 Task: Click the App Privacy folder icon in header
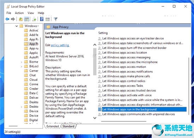[x=48, y=27]
